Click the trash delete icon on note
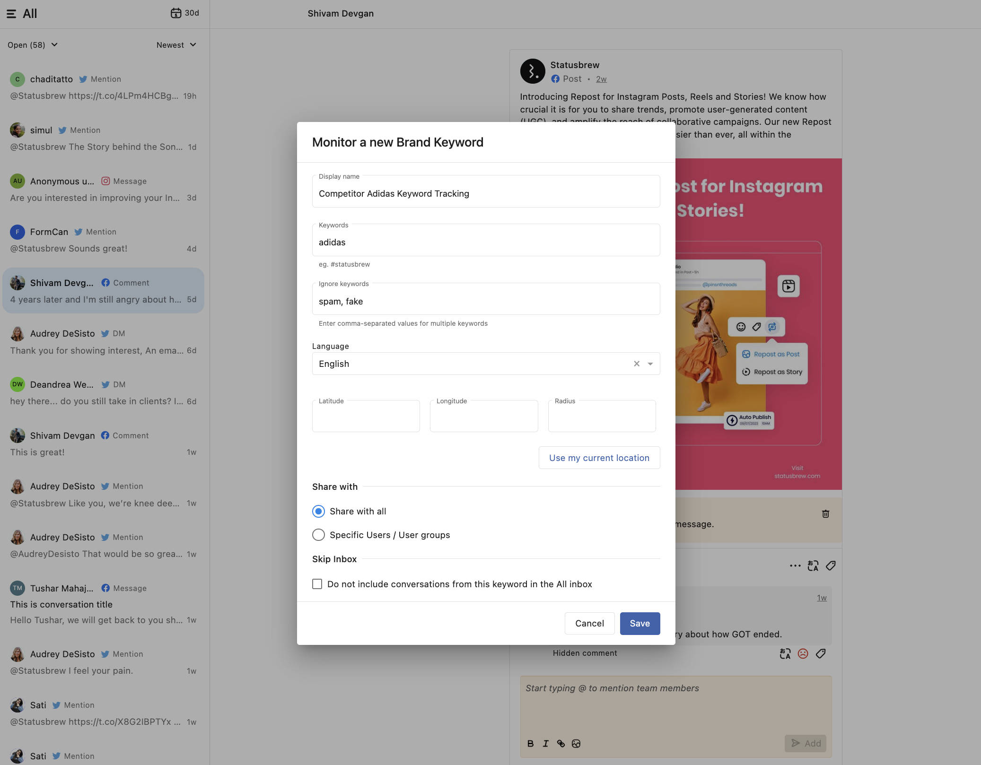The width and height of the screenshot is (981, 765). point(825,514)
